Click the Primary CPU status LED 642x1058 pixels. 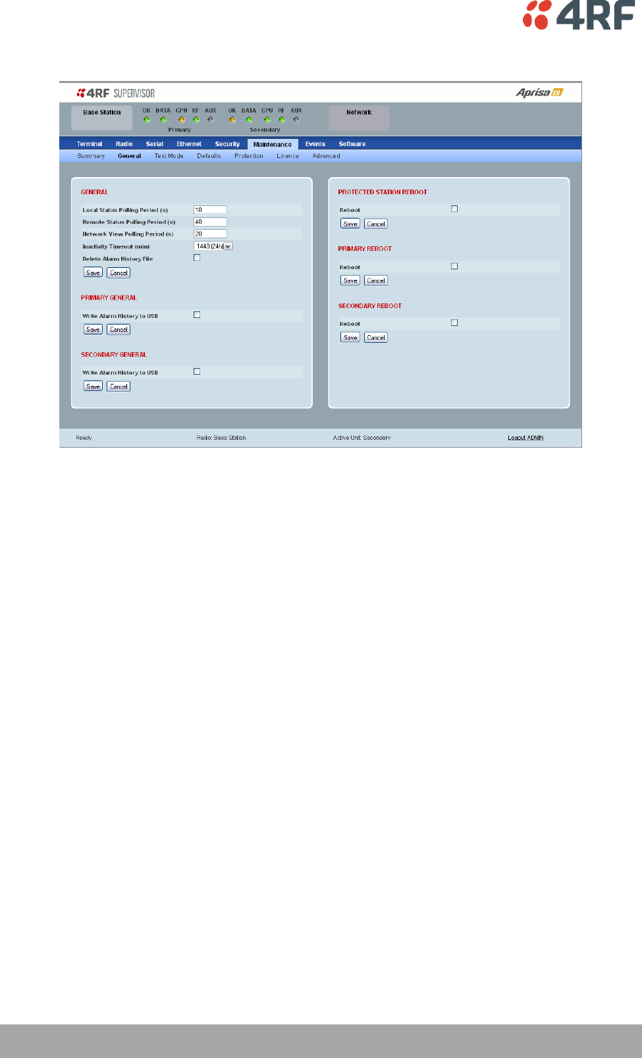click(x=182, y=120)
